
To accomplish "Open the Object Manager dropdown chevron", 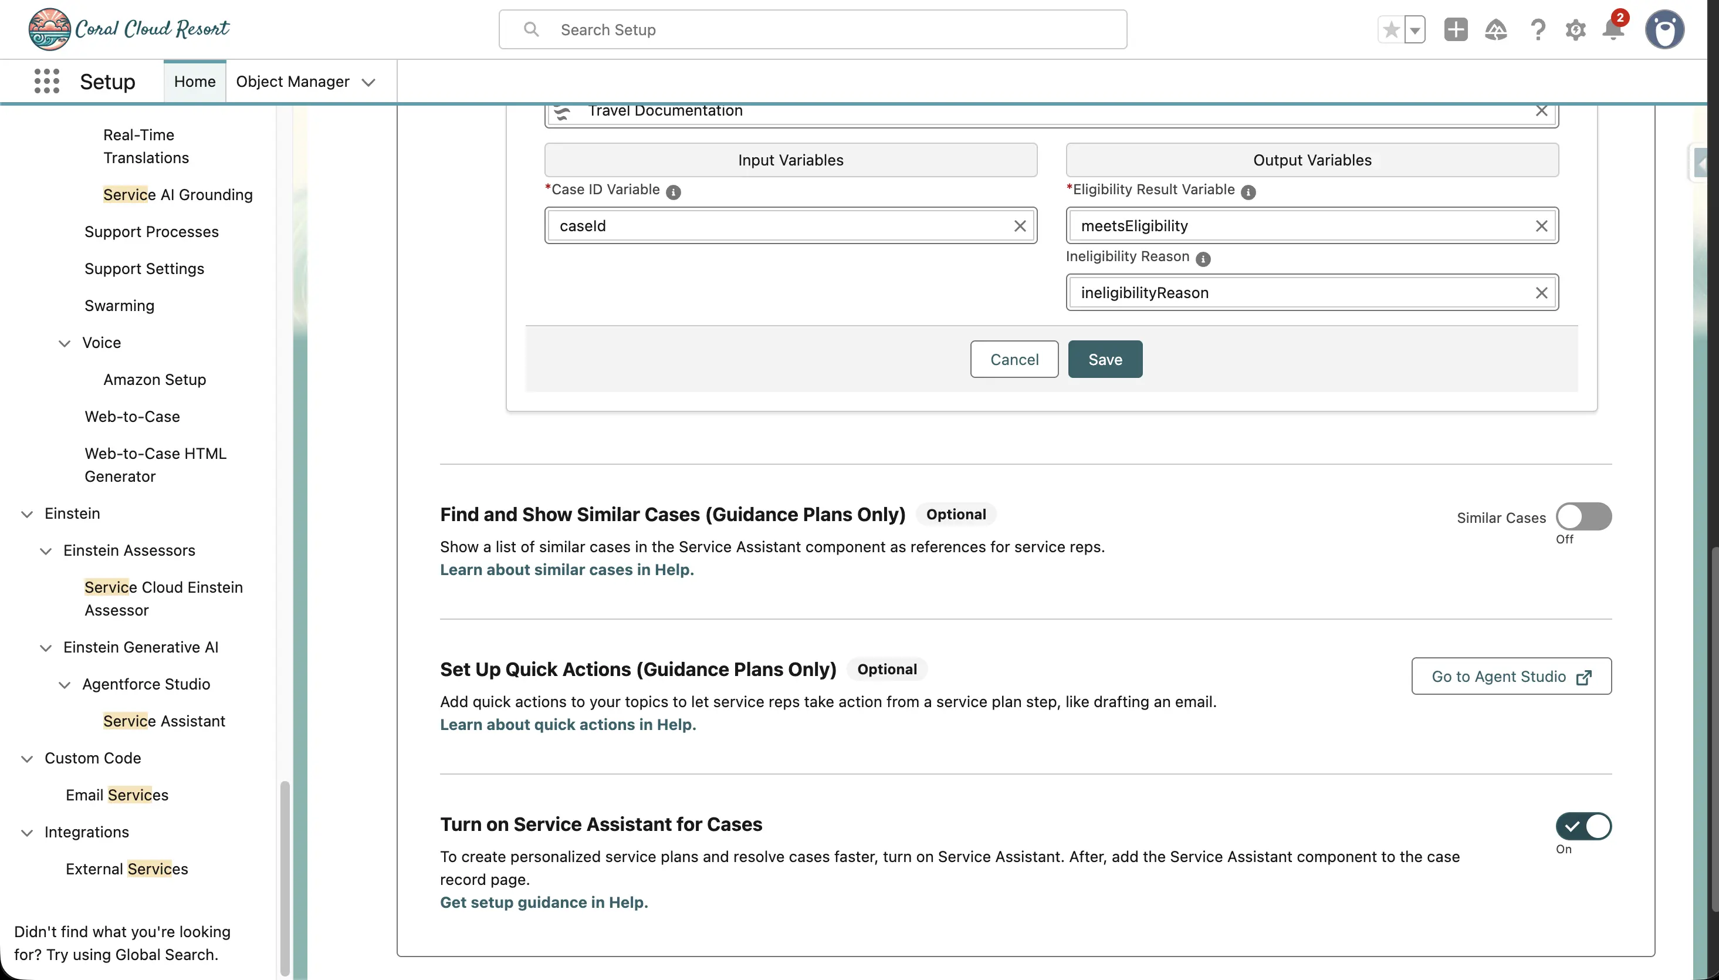I will (x=368, y=82).
